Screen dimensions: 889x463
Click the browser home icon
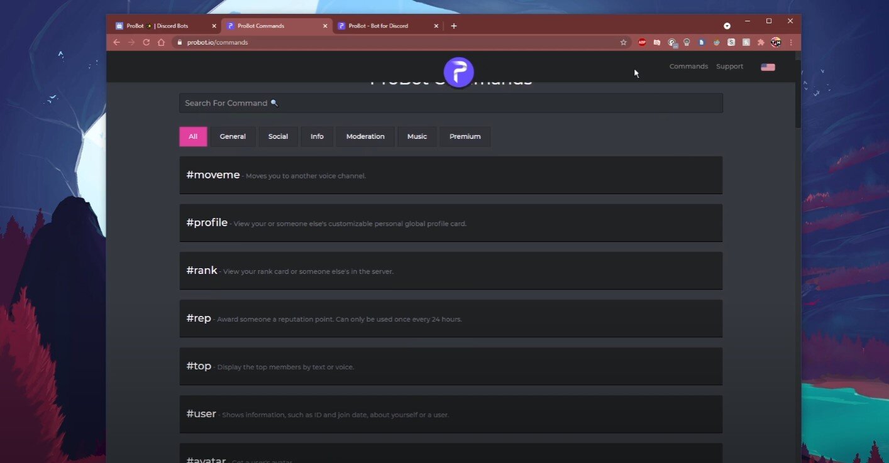click(x=162, y=42)
